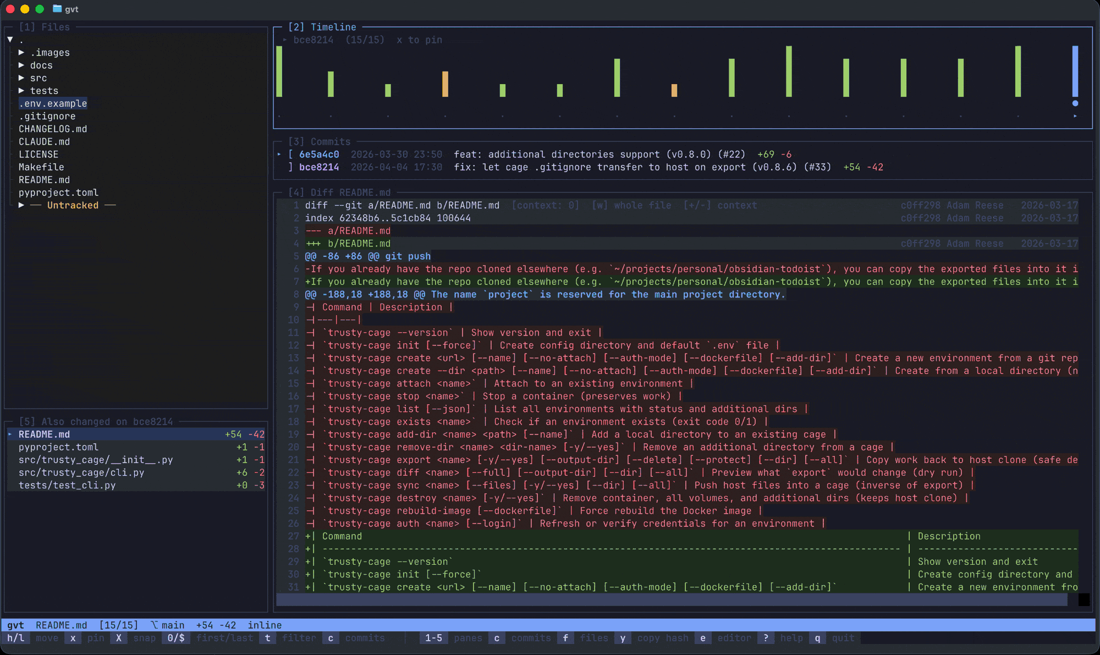
Task: Expand the src folder arrow
Action: pos(21,78)
